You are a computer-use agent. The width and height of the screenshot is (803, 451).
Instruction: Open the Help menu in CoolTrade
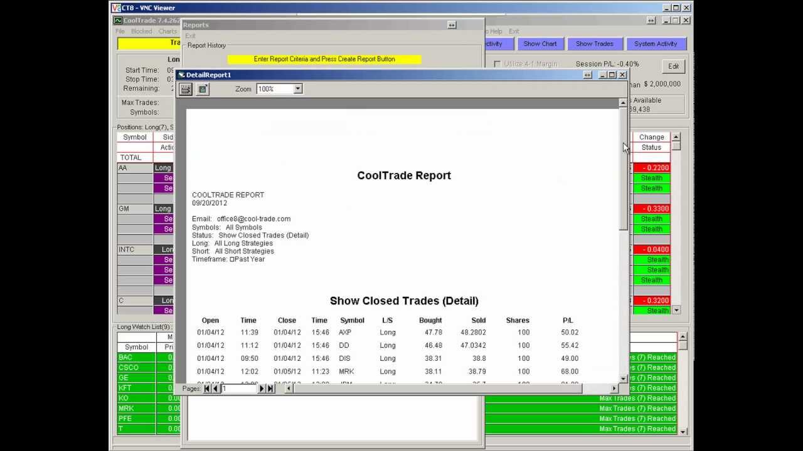tap(496, 31)
